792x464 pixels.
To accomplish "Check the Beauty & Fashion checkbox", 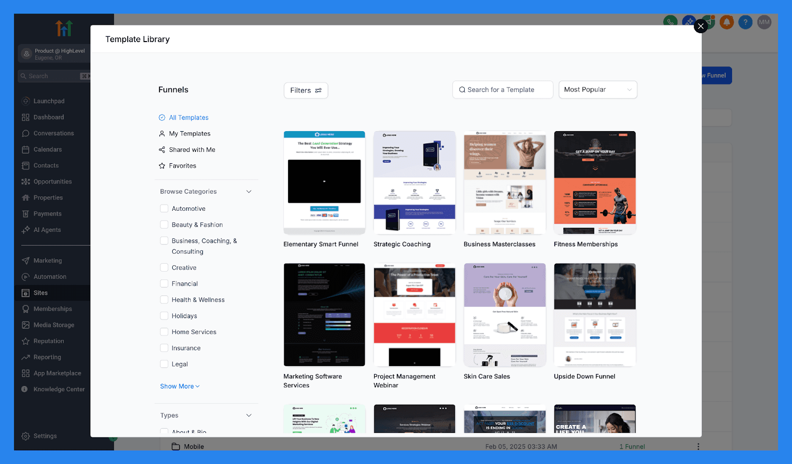I will [x=164, y=225].
